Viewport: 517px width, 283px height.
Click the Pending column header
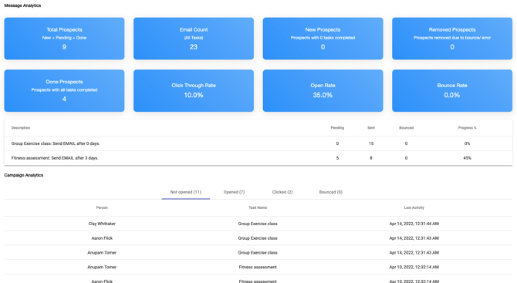[337, 128]
